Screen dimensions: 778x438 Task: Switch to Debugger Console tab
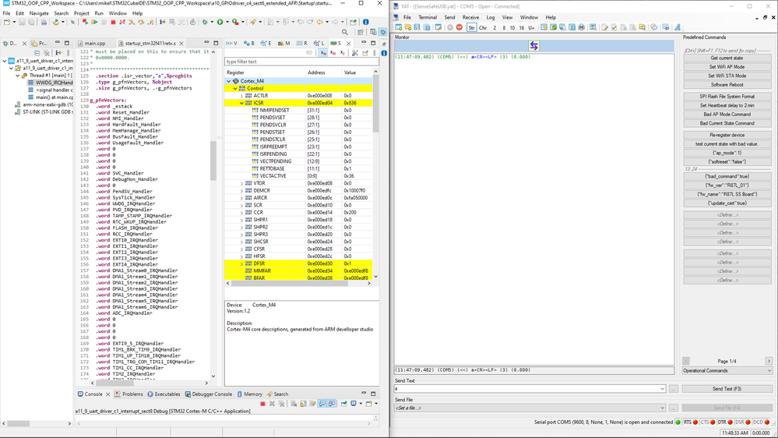tap(209, 394)
